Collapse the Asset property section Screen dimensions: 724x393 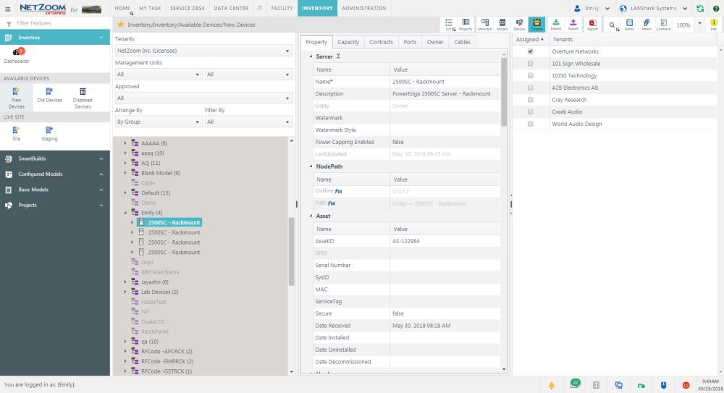(311, 216)
